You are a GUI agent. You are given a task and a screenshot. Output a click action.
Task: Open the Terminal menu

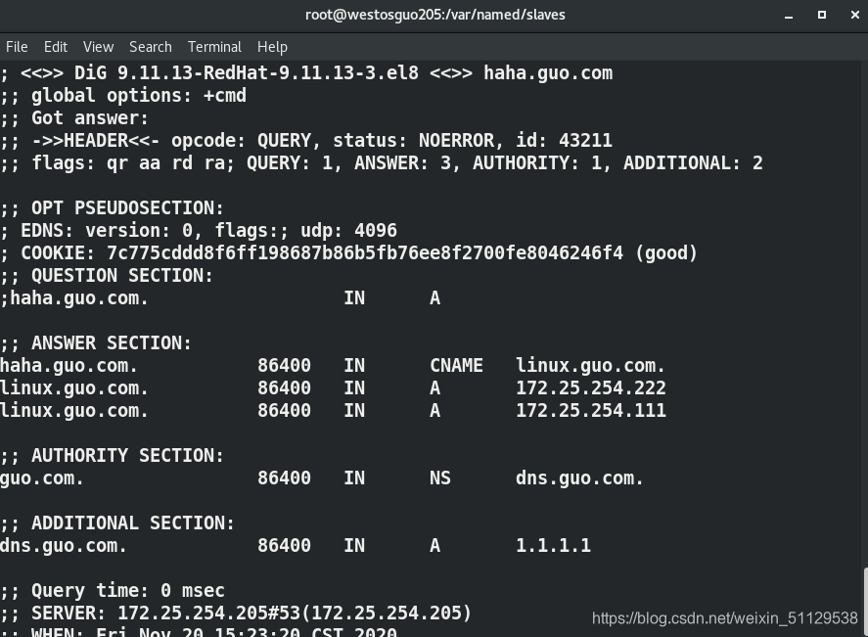coord(214,47)
